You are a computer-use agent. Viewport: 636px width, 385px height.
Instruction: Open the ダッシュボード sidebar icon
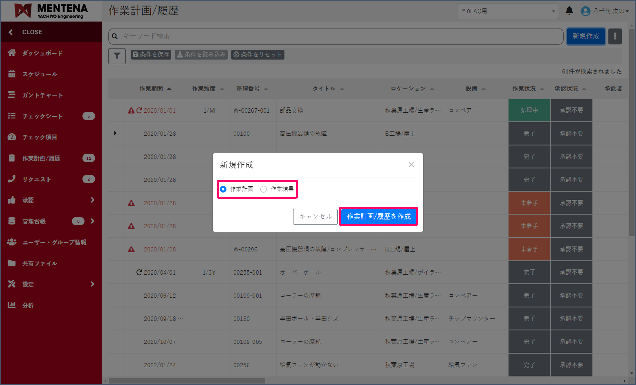[x=12, y=53]
